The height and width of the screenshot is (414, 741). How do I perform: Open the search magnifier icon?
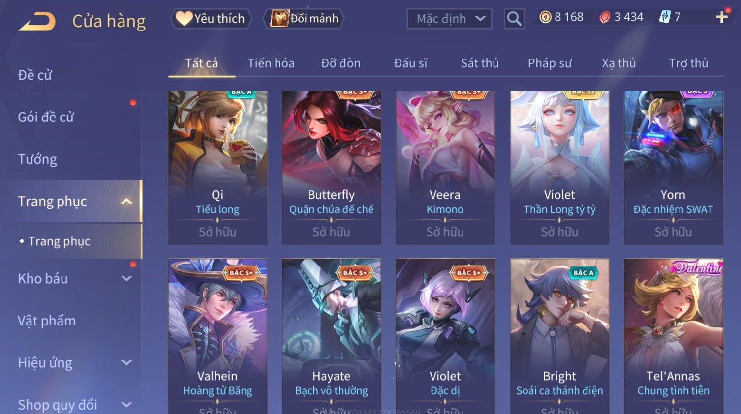[514, 19]
